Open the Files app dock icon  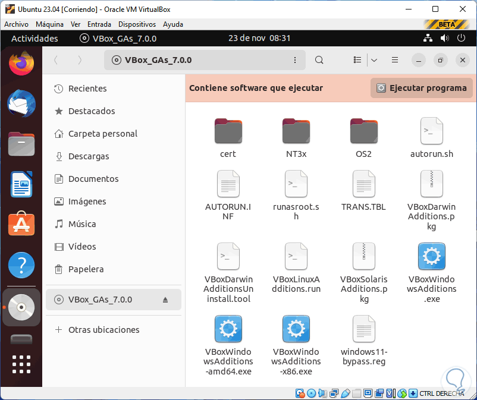(x=21, y=144)
